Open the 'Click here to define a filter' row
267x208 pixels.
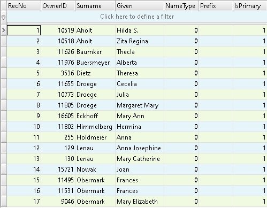pos(137,17)
